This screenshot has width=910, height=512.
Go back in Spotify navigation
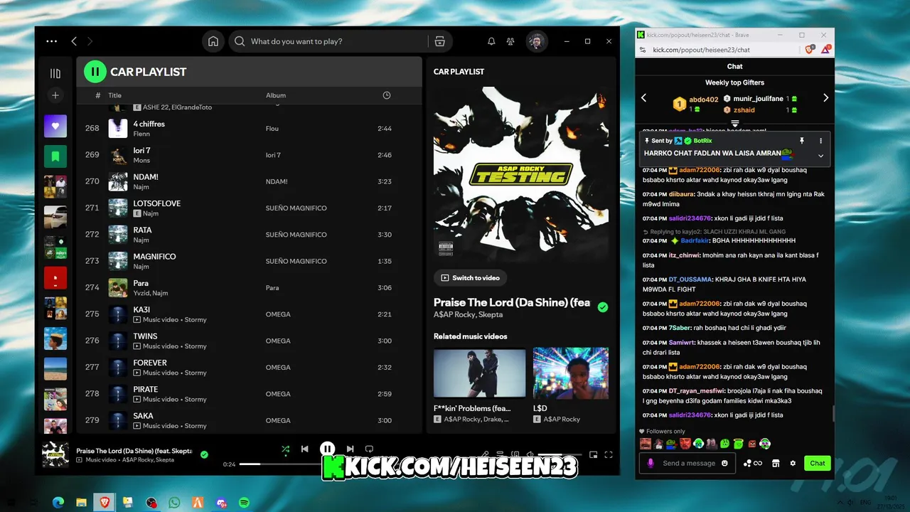click(x=74, y=41)
